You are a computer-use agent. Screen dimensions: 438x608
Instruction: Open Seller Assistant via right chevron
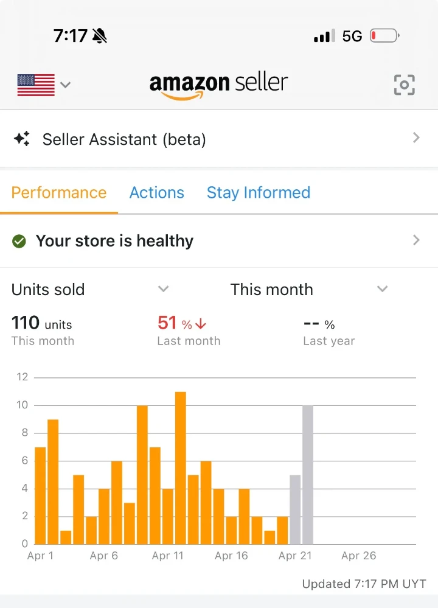tap(416, 138)
